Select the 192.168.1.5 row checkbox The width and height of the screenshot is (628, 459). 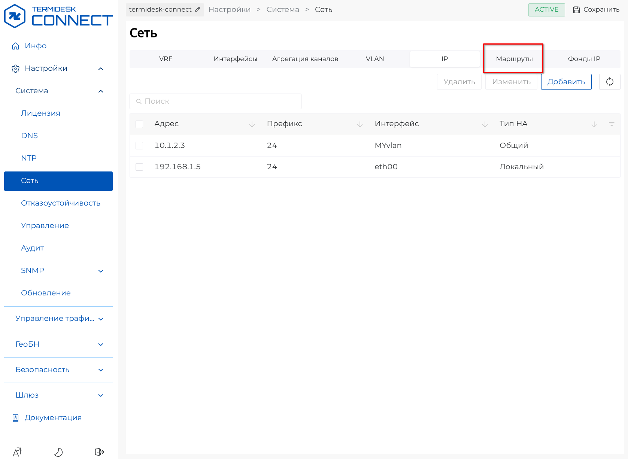(139, 167)
